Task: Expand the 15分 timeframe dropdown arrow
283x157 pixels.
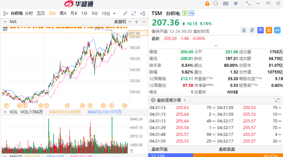Action: (114, 14)
